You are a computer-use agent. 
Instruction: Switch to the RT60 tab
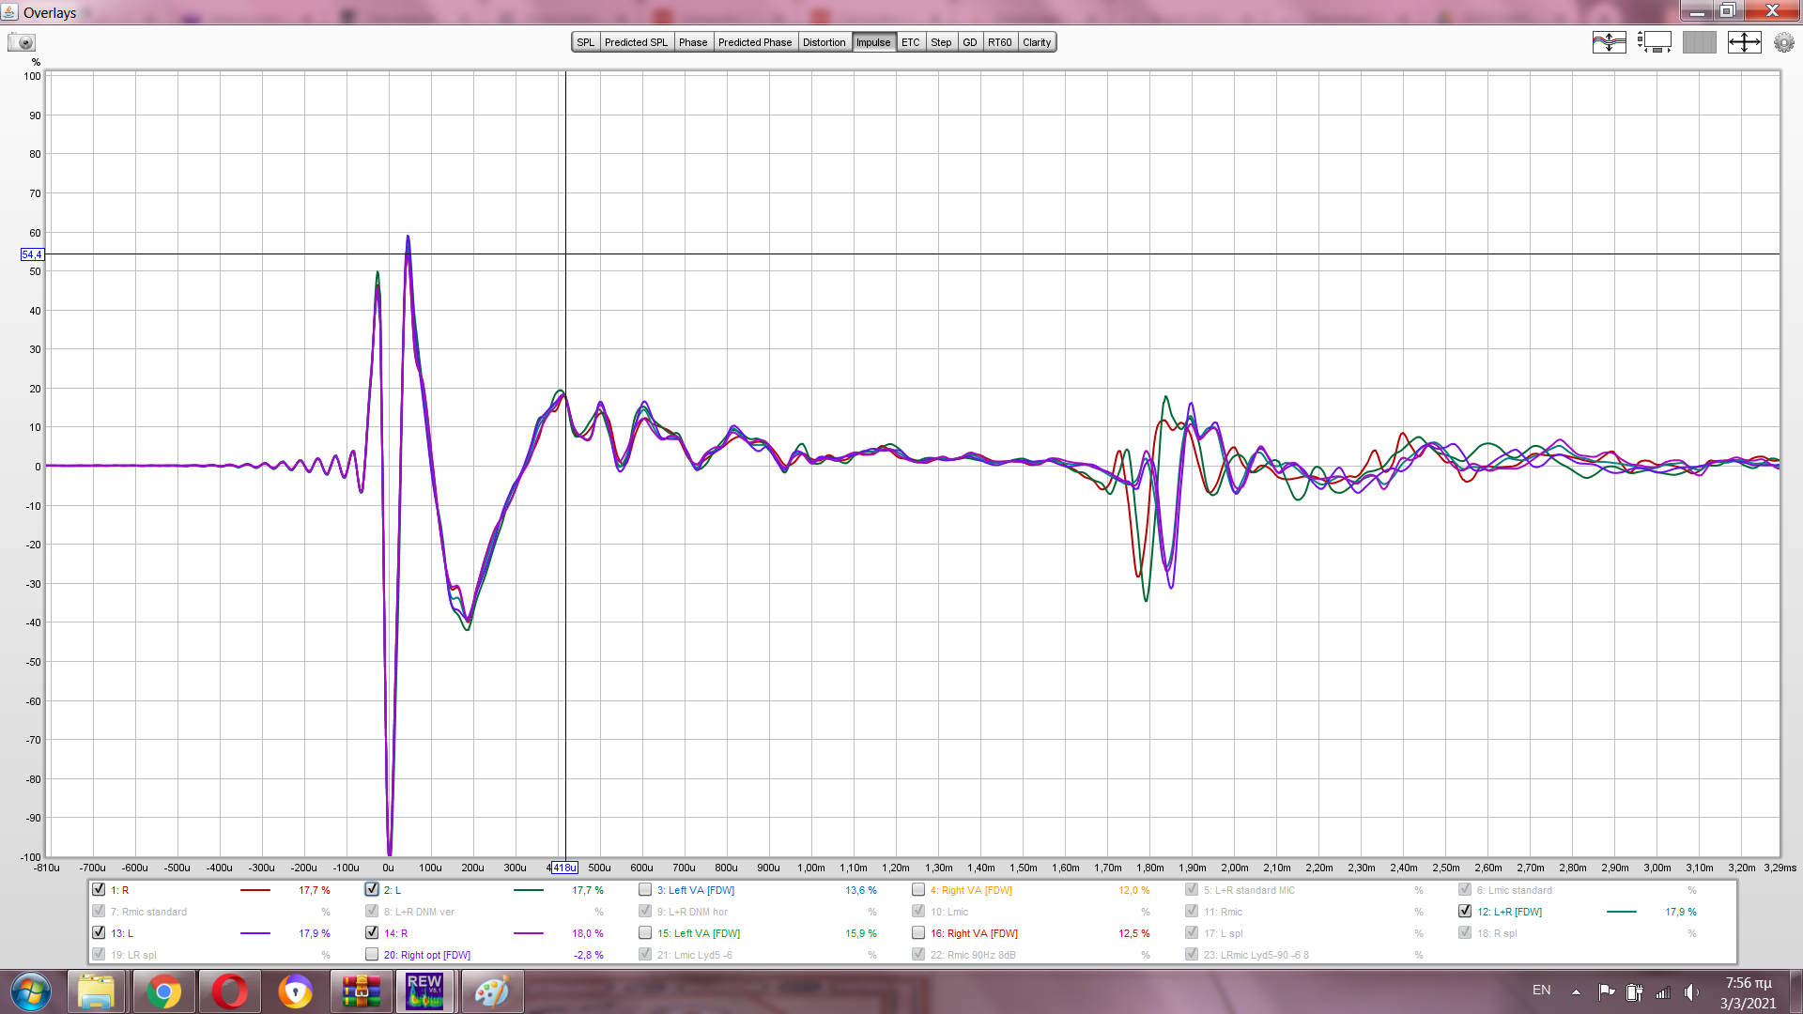(x=999, y=42)
